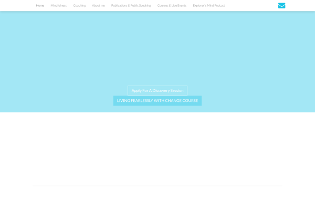This screenshot has width=315, height=197.
Task: Check live events from the top menu
Action: click(x=172, y=6)
